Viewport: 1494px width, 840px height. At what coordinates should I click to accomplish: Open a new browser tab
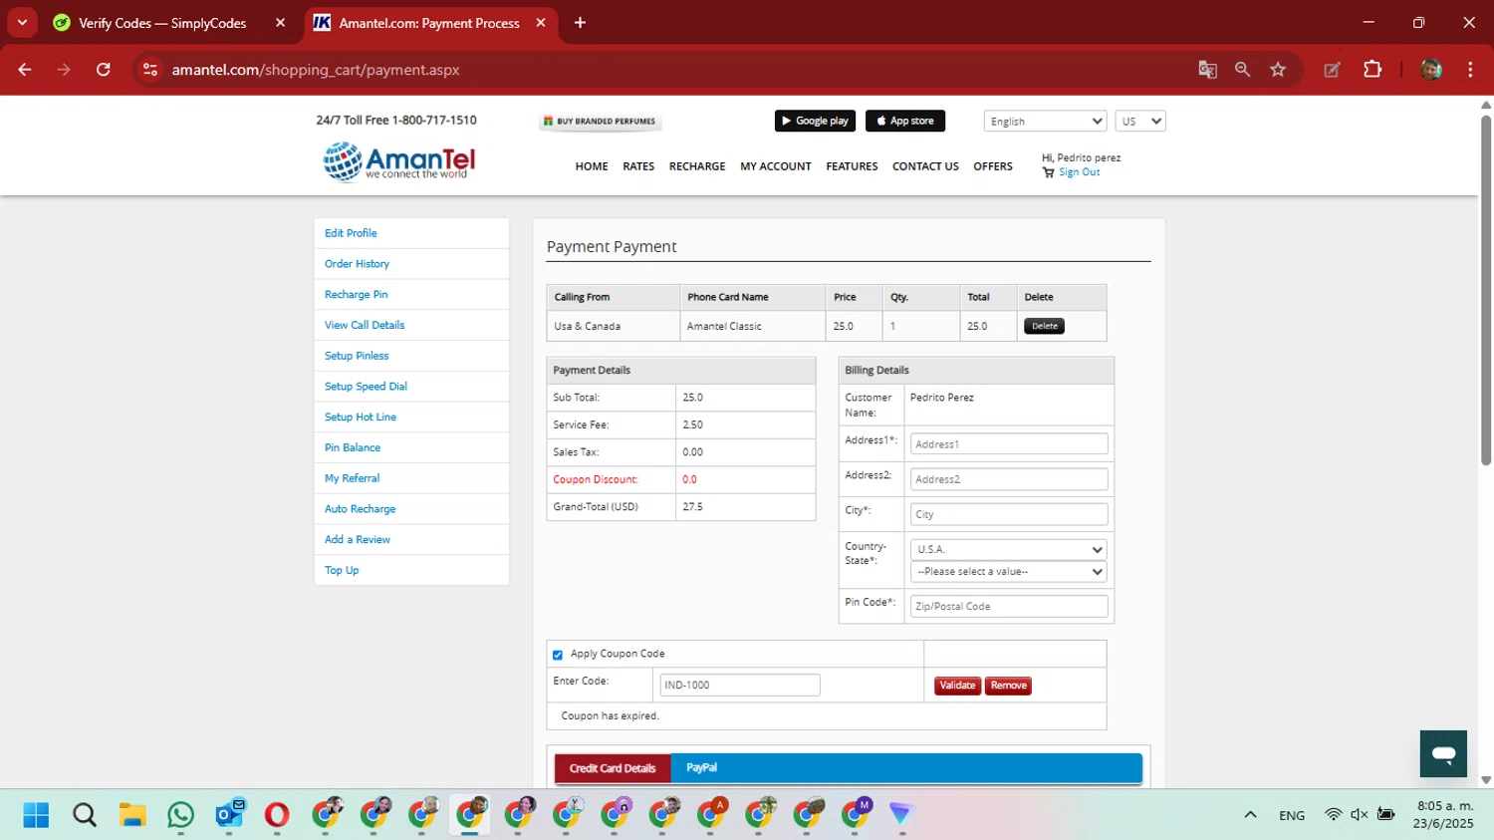tap(580, 23)
